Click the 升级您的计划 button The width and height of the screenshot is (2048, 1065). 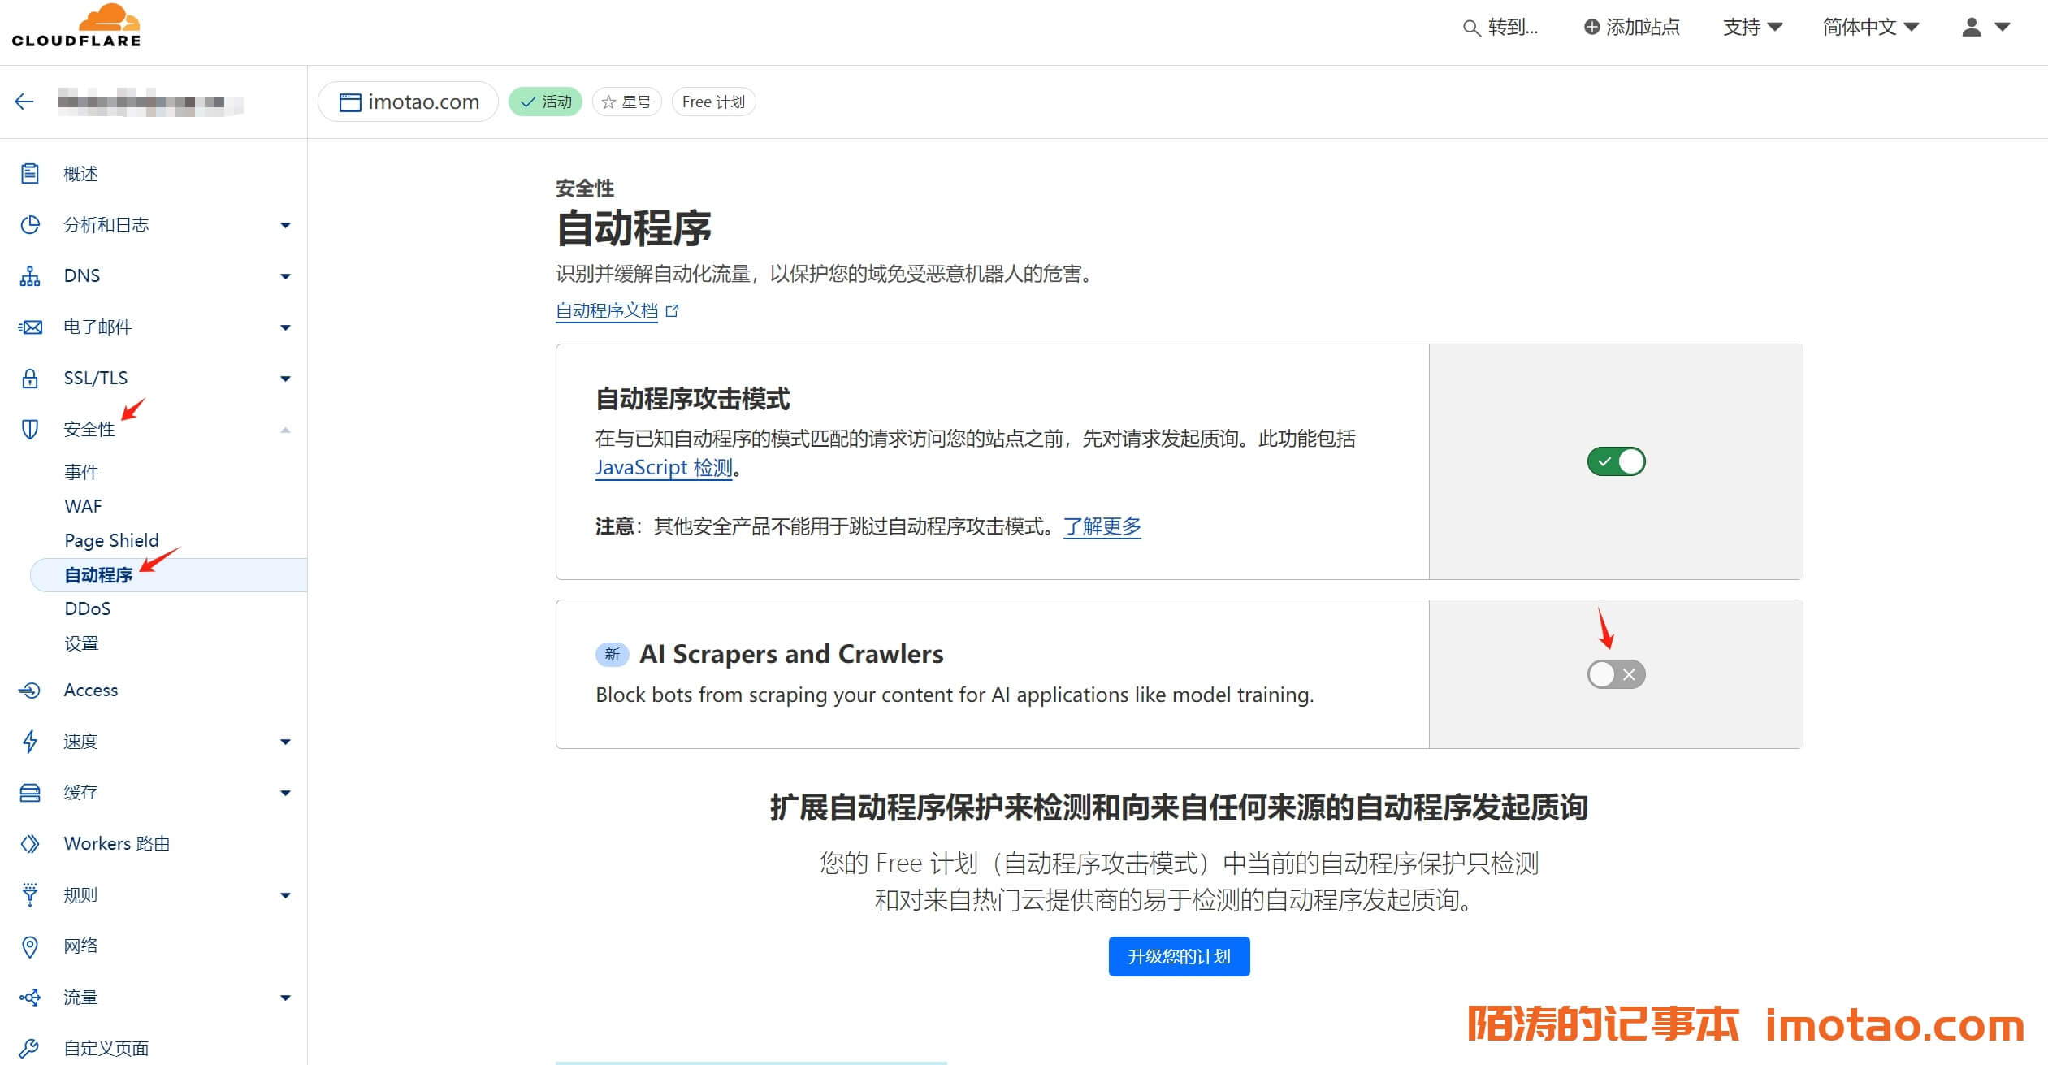point(1178,957)
